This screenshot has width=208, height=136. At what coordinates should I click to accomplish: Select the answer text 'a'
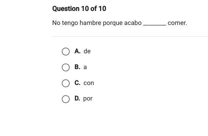click(x=85, y=67)
